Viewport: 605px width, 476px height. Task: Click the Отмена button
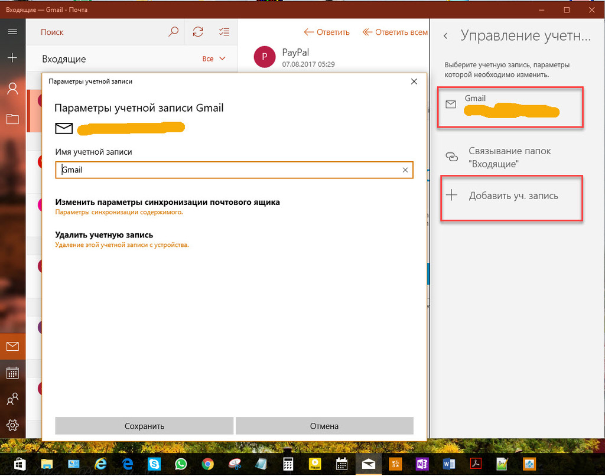coord(324,426)
